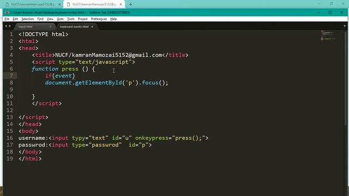Open the tab list dropdown arrow
Screen dimensions: 349x196
(345, 26)
